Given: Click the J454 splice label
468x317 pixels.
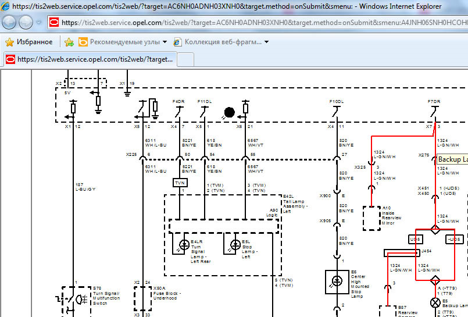Looking at the screenshot, I should (427, 251).
